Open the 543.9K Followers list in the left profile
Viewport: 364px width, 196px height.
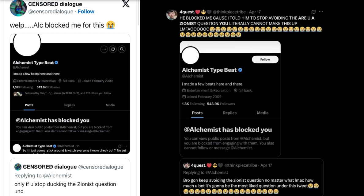pyautogui.click(x=48, y=87)
